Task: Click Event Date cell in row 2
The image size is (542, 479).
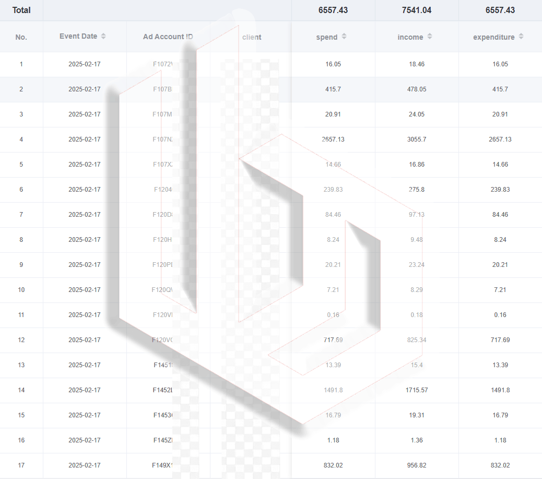Action: tap(85, 89)
